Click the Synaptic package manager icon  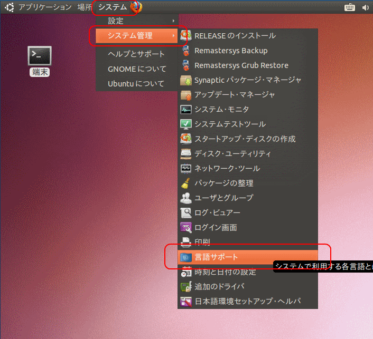click(x=186, y=80)
